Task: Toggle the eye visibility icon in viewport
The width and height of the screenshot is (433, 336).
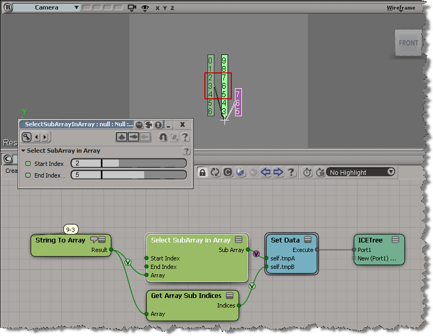Action: pos(144,8)
